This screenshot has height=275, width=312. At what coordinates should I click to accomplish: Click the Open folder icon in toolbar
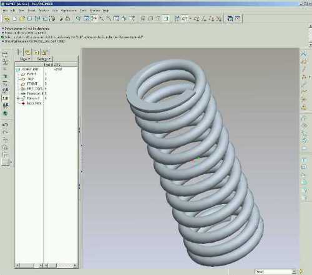click(22, 19)
